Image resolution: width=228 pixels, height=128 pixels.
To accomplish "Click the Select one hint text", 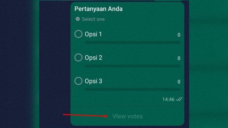I will (93, 19).
